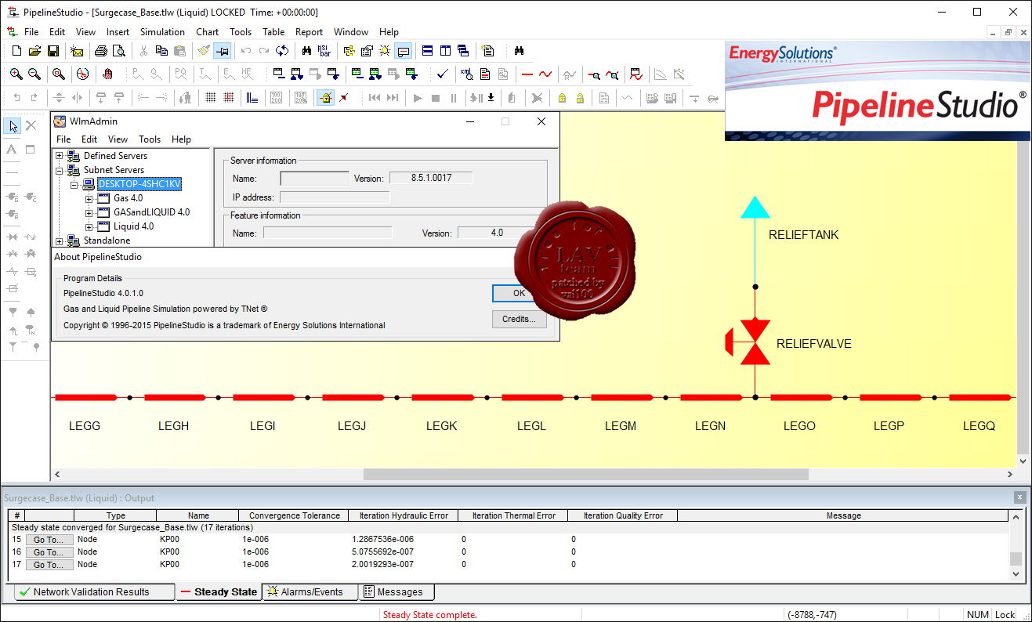Click the straight red line steady state icon
Viewport: 1032px width, 622px height.
pyautogui.click(x=527, y=74)
